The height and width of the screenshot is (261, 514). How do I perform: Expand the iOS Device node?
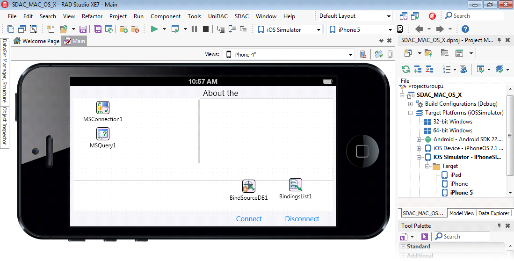[x=419, y=148]
